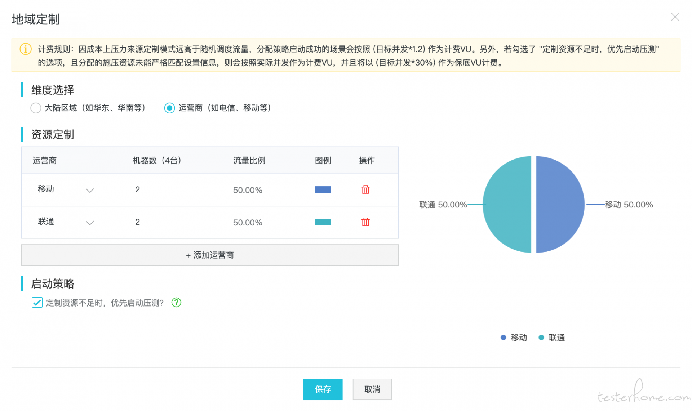This screenshot has width=692, height=411.
Task: Toggle 定制资源不足时优先启动压测 checkbox
Action: 37,303
